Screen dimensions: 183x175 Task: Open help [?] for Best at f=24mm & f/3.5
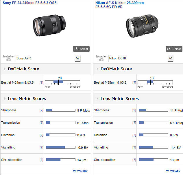[41, 83]
